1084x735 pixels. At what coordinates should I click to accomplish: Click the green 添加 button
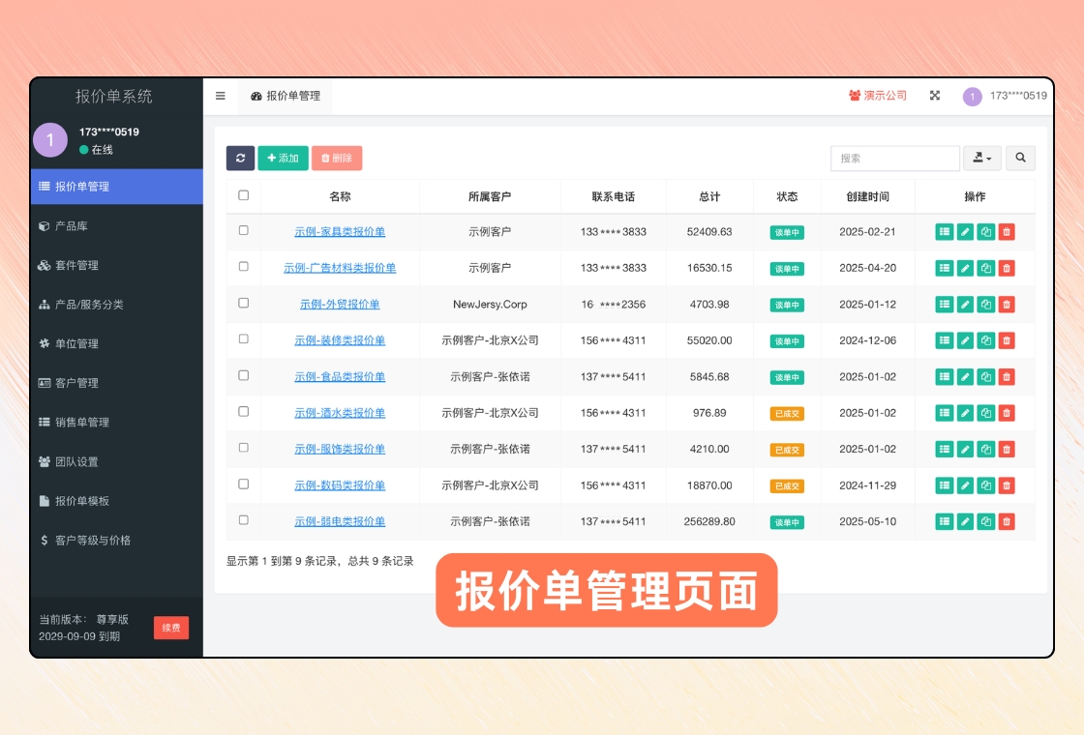coord(283,158)
